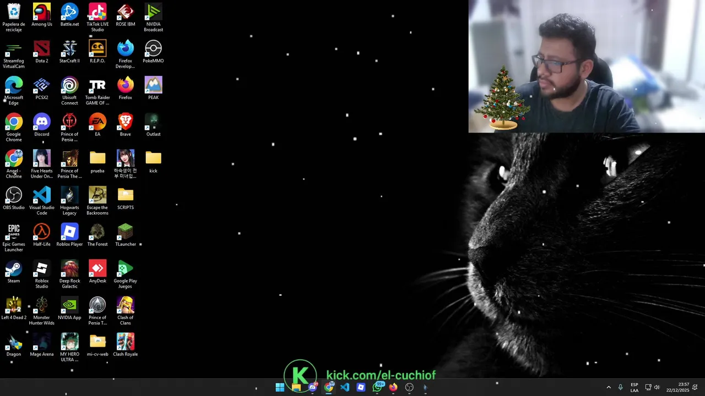Open Visual Studio Code from taskbar

(x=345, y=387)
